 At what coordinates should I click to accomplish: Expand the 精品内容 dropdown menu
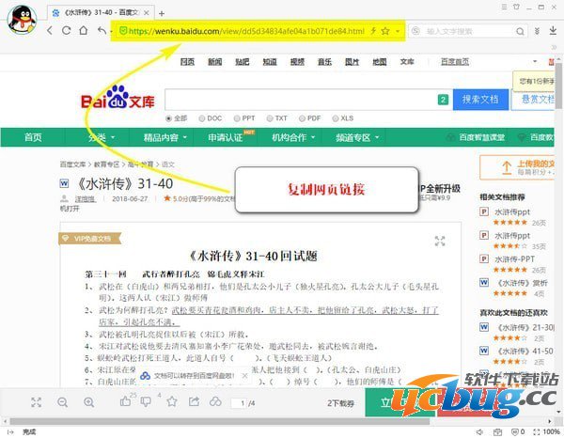click(185, 137)
